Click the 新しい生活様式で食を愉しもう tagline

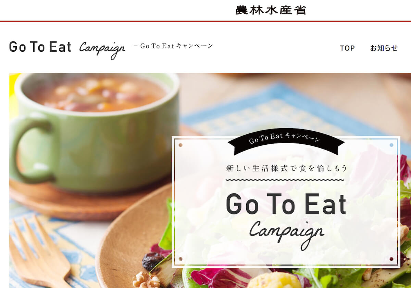[x=287, y=168]
